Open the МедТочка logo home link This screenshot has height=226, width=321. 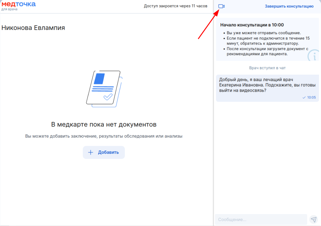tap(18, 4)
